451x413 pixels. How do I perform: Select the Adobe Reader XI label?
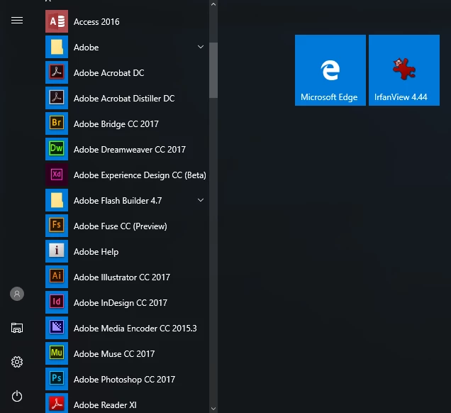(105, 405)
